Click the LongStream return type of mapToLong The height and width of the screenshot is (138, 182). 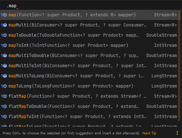coord(164,86)
